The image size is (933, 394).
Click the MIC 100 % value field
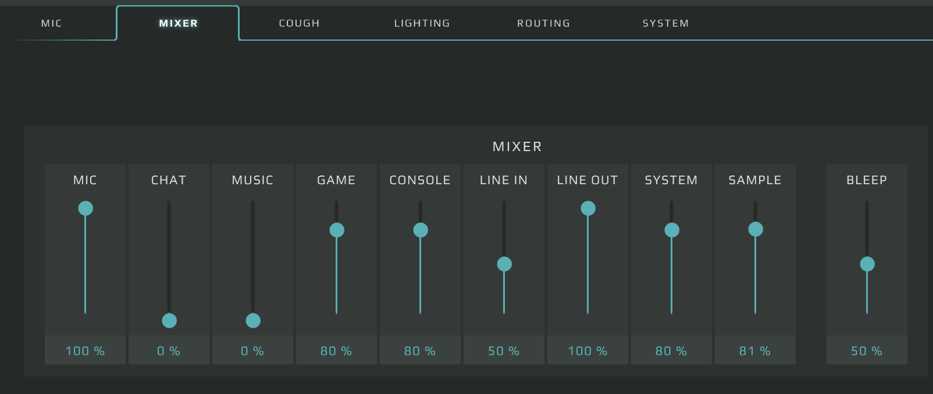pos(85,350)
